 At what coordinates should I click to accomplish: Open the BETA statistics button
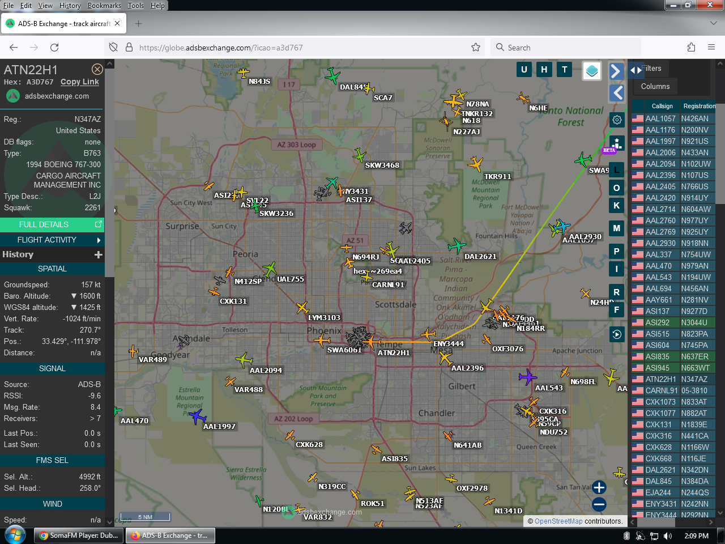[x=617, y=144]
